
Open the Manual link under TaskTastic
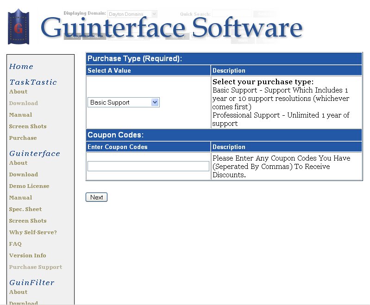point(20,115)
